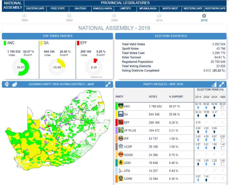Tick the IFP 1999 checkbox
Image resolution: width=229 pixels, height=185 pixels.
[x=222, y=140]
